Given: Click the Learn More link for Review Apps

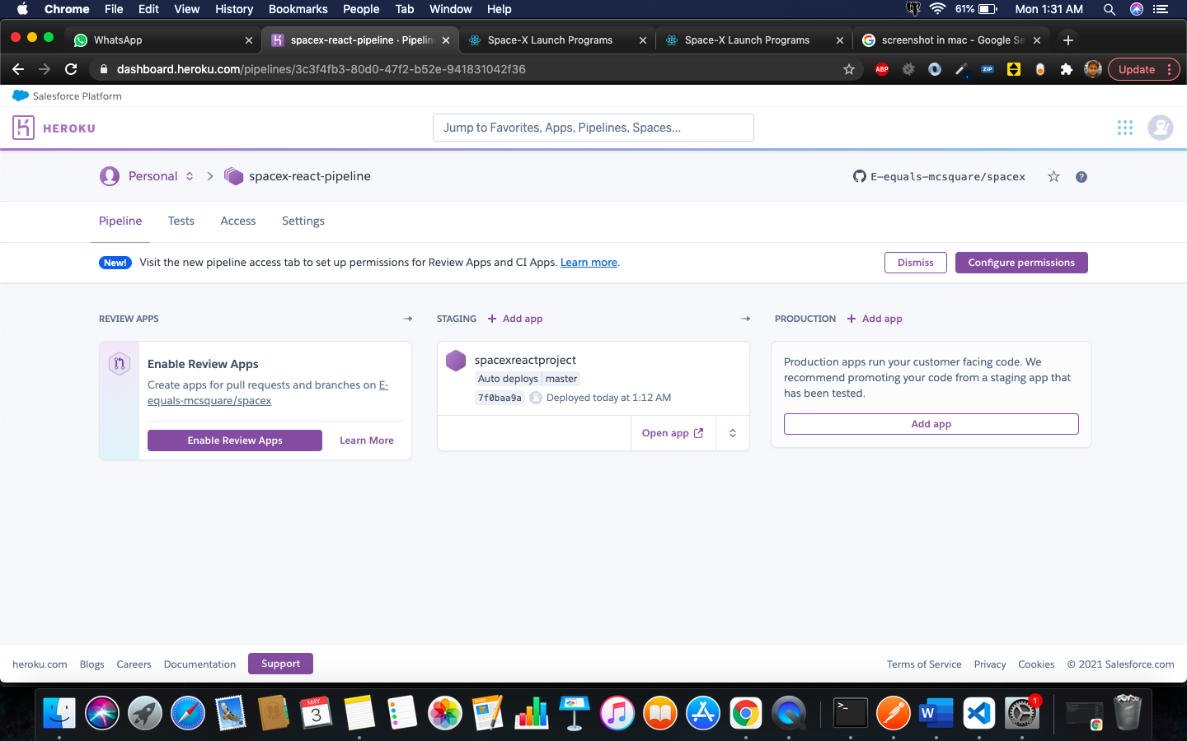Looking at the screenshot, I should click(367, 440).
